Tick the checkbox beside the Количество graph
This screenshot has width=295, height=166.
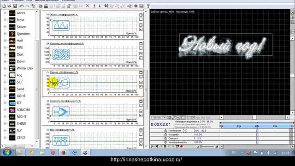(141, 48)
